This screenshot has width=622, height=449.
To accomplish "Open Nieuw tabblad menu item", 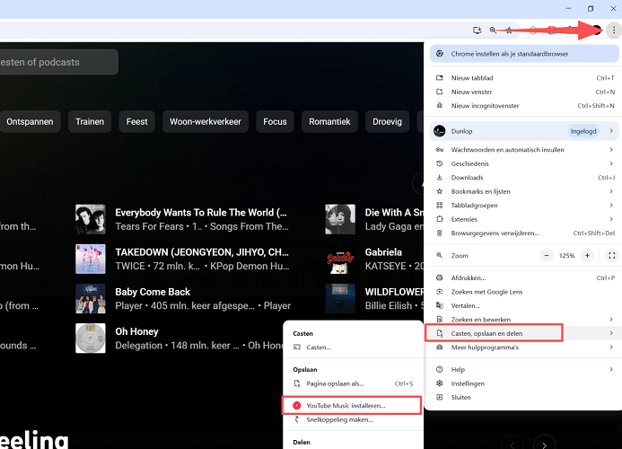I will click(x=524, y=78).
